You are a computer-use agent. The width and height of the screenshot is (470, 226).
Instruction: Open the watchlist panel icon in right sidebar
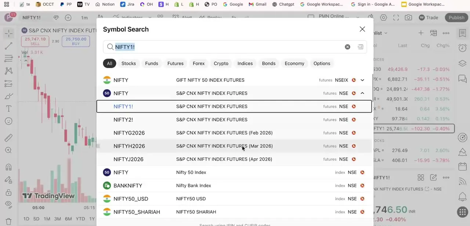point(462,33)
